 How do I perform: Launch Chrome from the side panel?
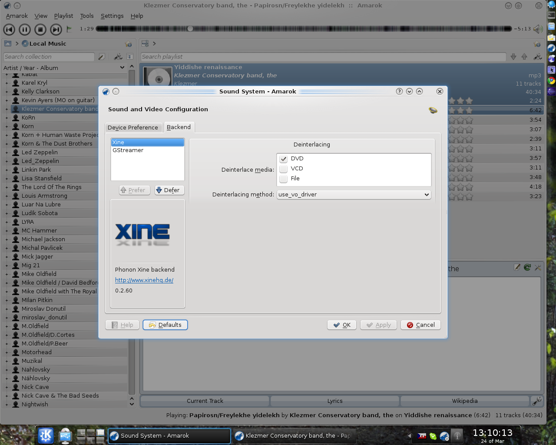pyautogui.click(x=551, y=81)
